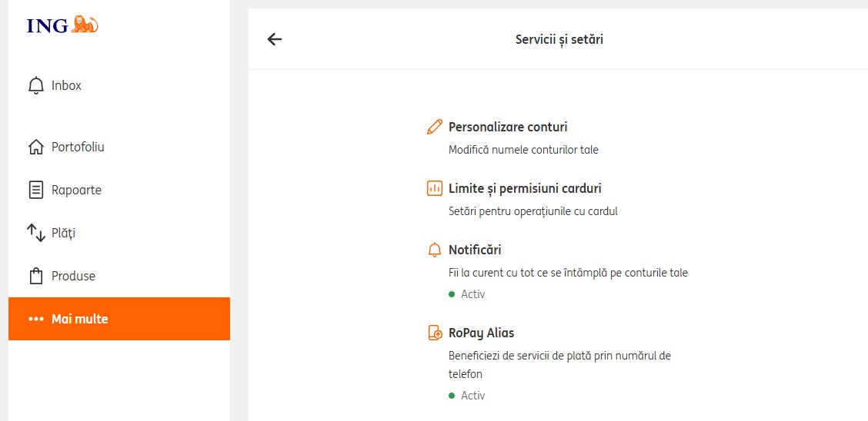The width and height of the screenshot is (868, 421).
Task: Click the Inbox bell icon
Action: coord(36,85)
